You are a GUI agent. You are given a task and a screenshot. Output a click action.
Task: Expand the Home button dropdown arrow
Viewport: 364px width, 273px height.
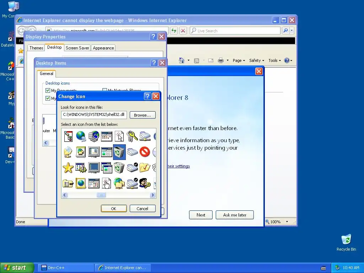[188, 60]
